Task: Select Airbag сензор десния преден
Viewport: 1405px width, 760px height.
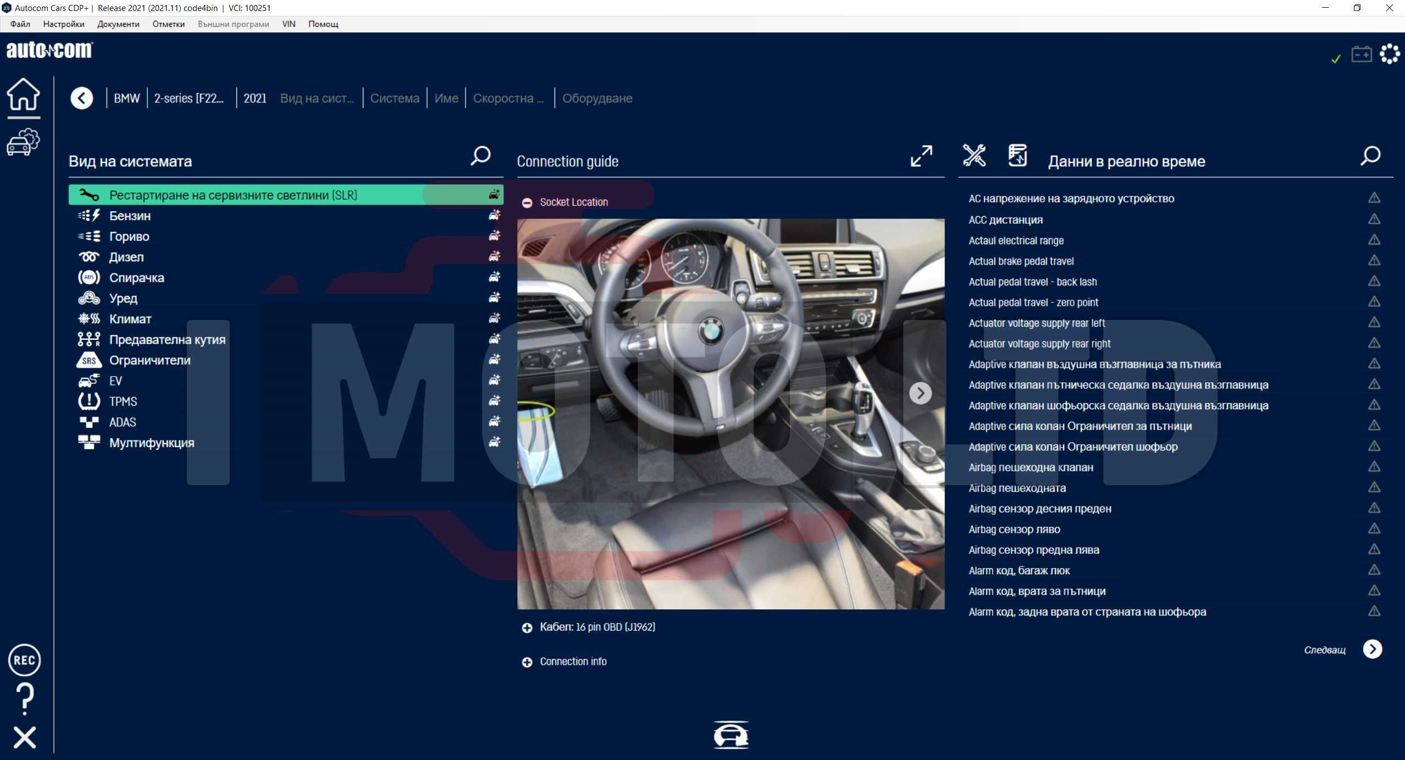Action: pos(1039,509)
